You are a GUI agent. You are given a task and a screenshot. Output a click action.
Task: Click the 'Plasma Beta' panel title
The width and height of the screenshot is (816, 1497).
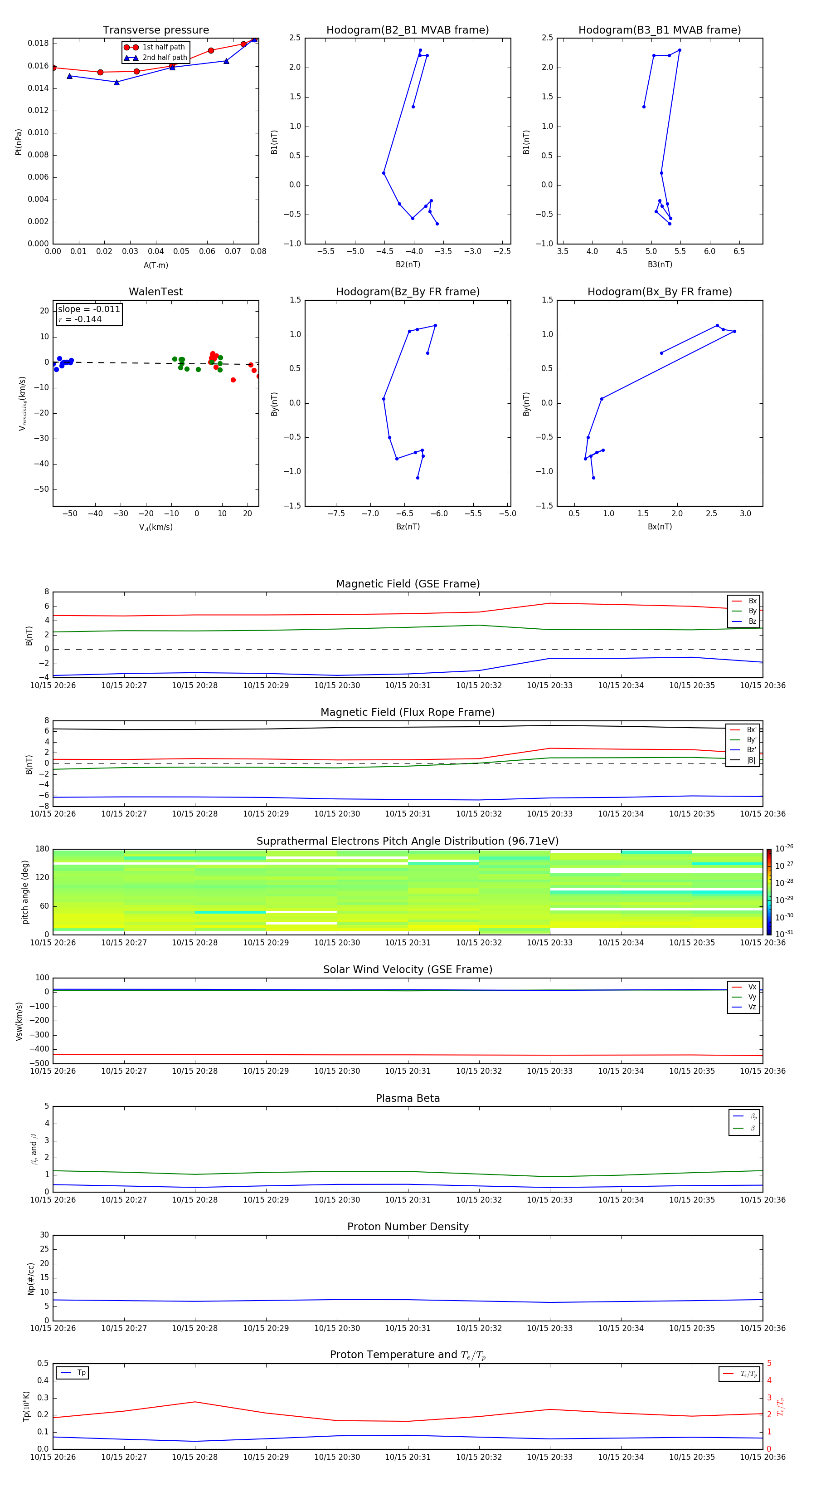408,1098
